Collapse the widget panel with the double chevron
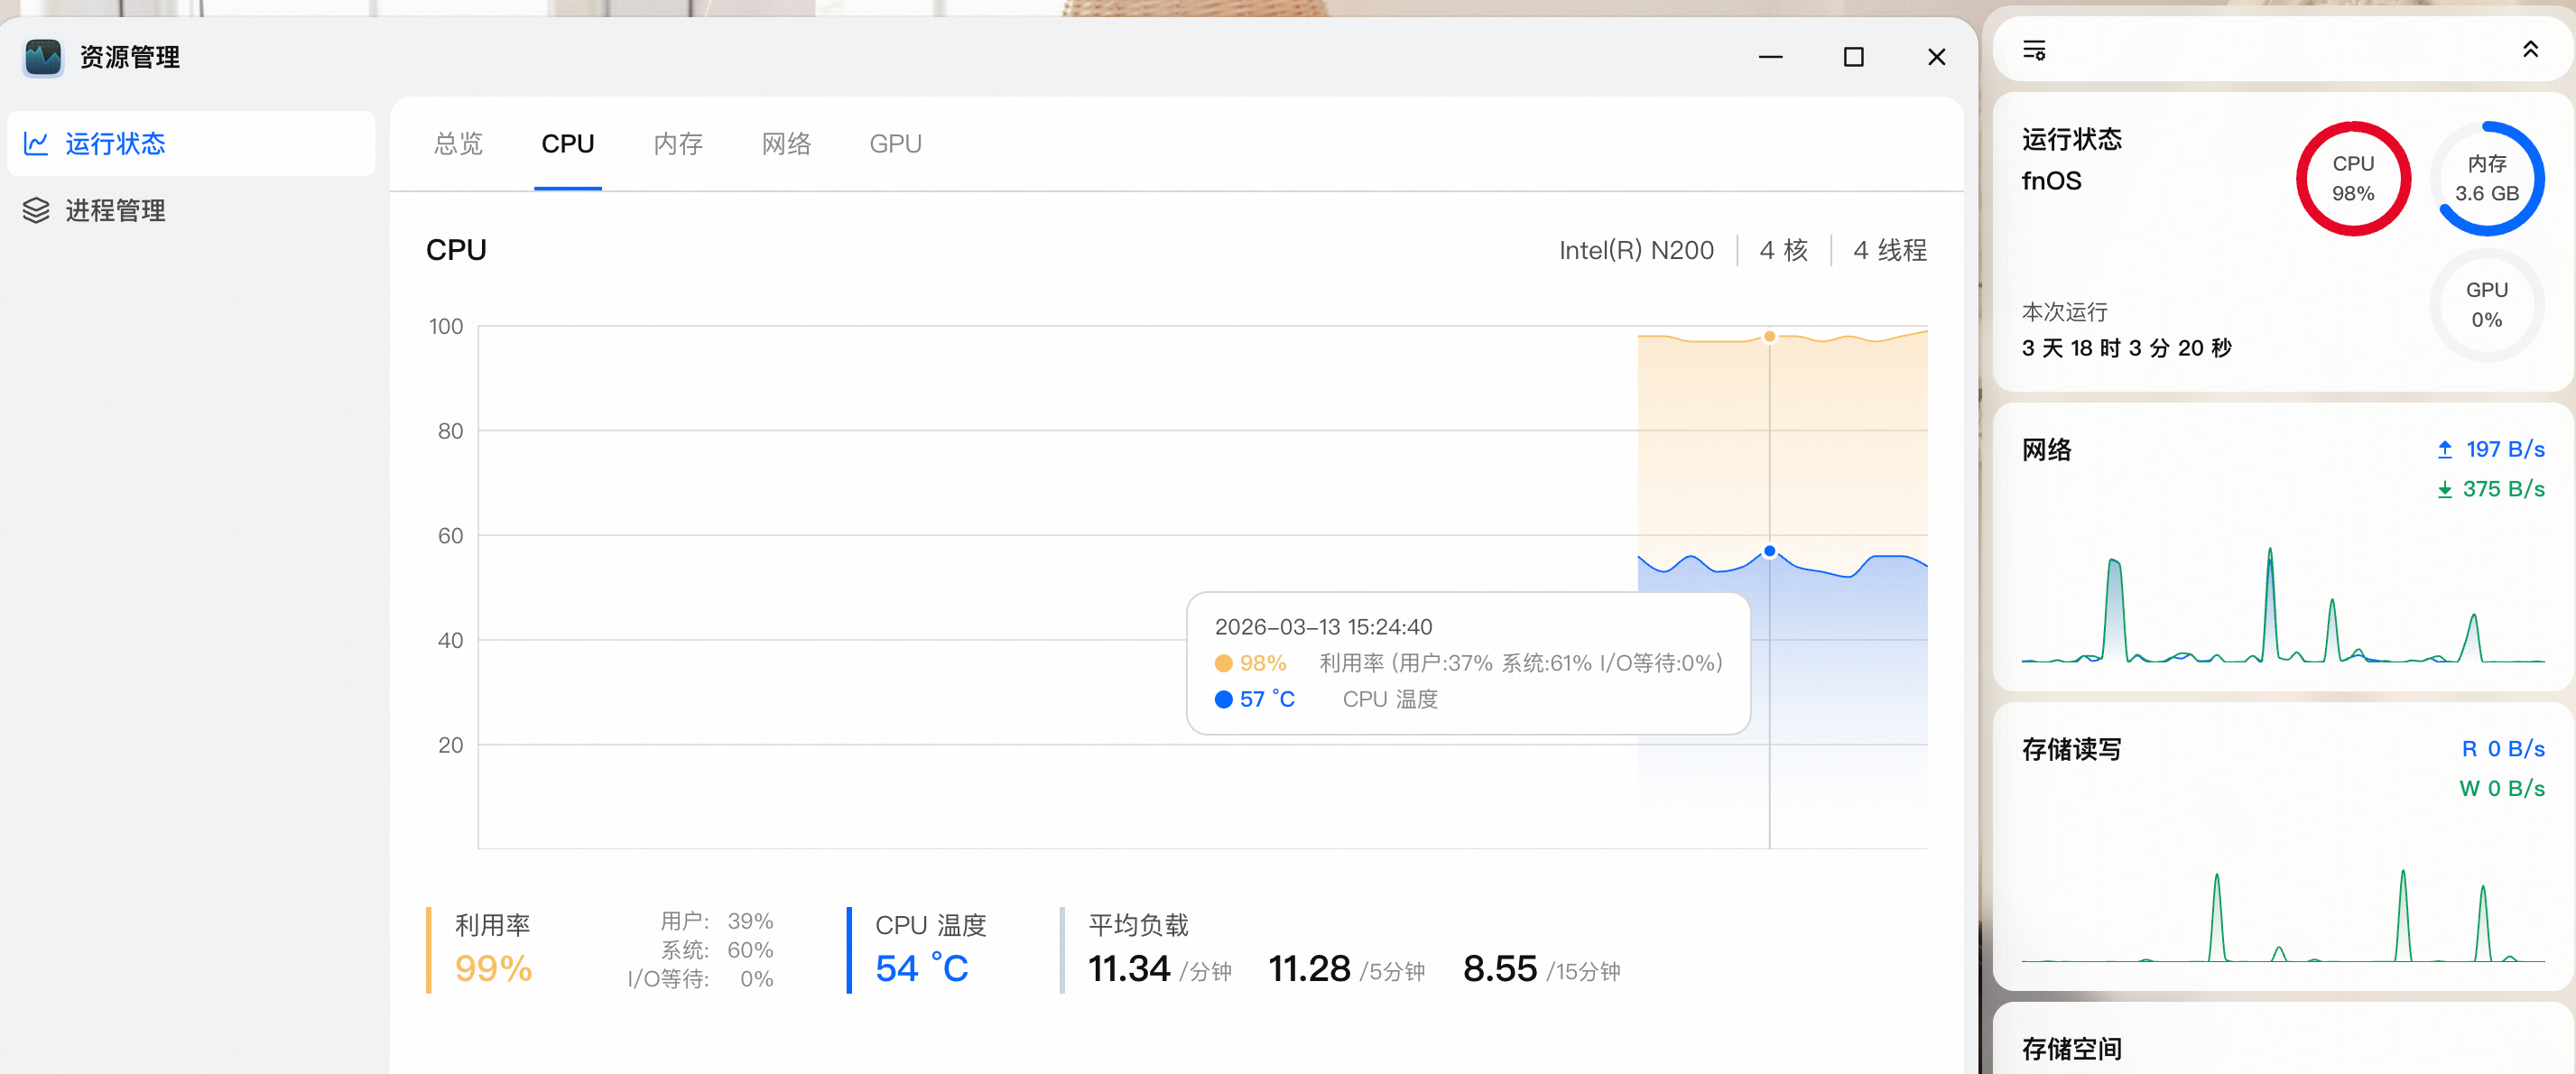 pyautogui.click(x=2530, y=50)
